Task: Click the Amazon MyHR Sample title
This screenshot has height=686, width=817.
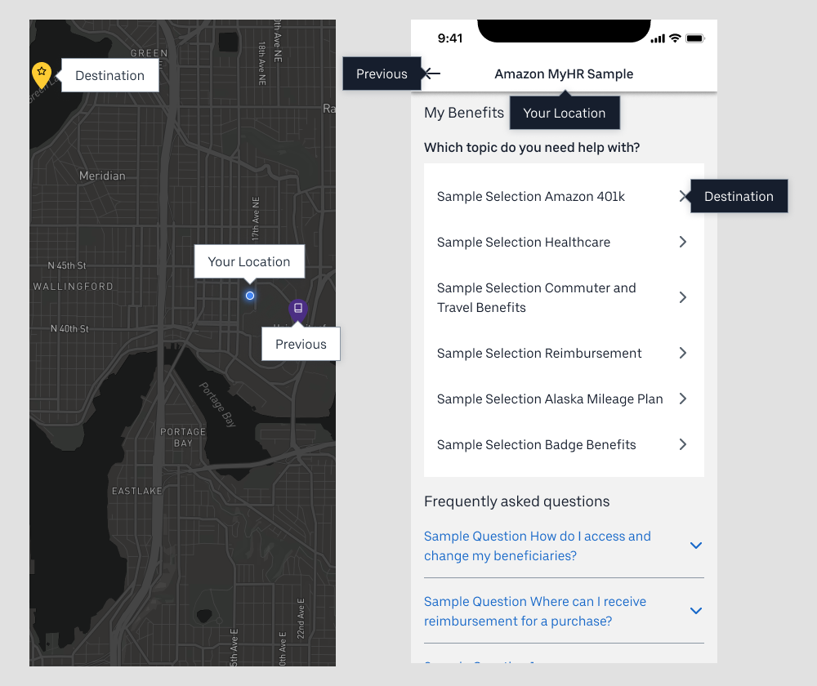Action: point(564,73)
